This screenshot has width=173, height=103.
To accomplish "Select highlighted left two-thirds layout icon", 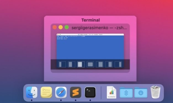I will click(81, 64).
